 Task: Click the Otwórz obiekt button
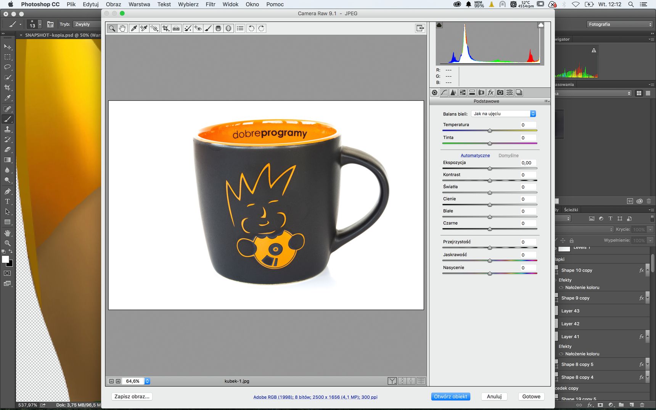(x=450, y=396)
